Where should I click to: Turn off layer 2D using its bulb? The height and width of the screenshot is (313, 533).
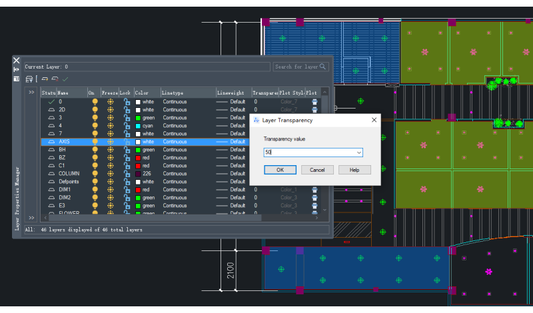tap(95, 110)
